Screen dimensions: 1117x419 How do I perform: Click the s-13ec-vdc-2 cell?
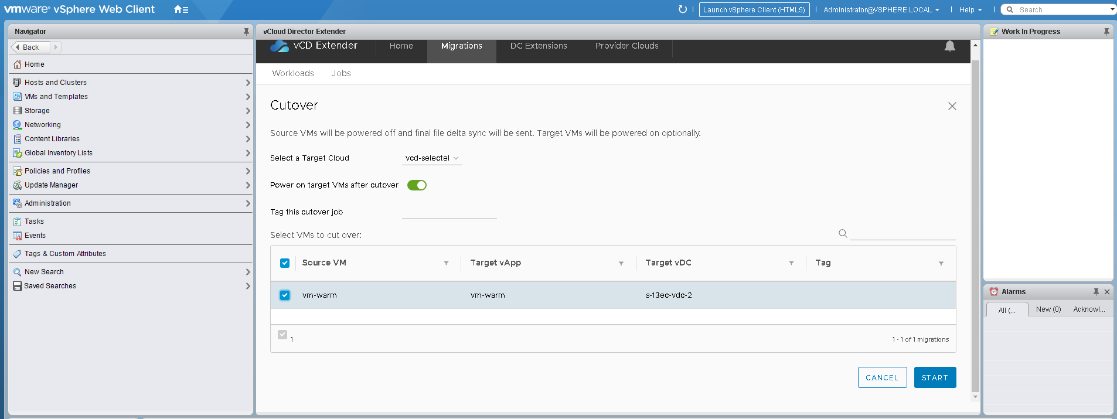coord(669,295)
